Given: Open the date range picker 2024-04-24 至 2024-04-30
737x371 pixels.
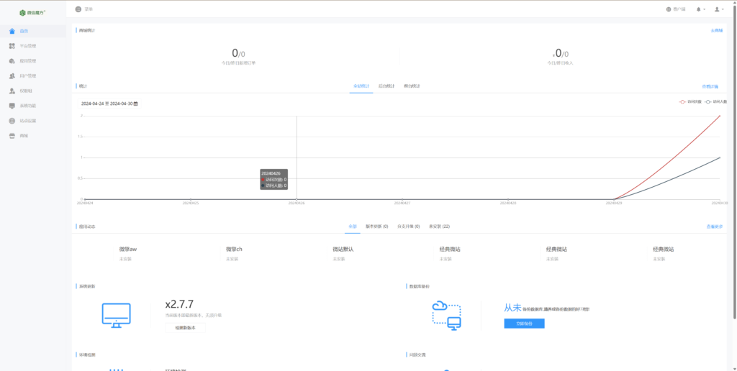Looking at the screenshot, I should 109,104.
